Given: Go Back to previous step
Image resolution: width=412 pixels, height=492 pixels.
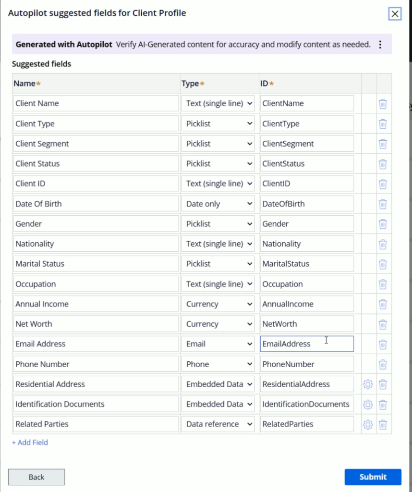Looking at the screenshot, I should tap(36, 477).
